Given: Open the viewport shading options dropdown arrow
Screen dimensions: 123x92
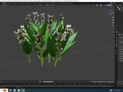Looking at the screenshot, I should [114, 5].
